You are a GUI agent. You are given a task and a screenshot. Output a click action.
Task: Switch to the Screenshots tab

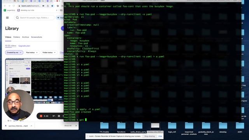tap(37, 37)
